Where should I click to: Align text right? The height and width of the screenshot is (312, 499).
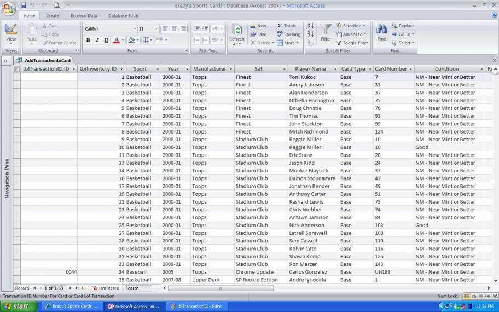(x=183, y=29)
